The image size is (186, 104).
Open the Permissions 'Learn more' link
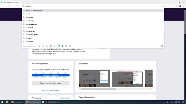pos(65,98)
